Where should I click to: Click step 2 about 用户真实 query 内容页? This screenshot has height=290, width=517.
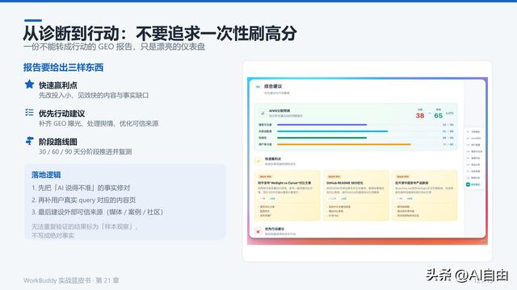click(83, 200)
